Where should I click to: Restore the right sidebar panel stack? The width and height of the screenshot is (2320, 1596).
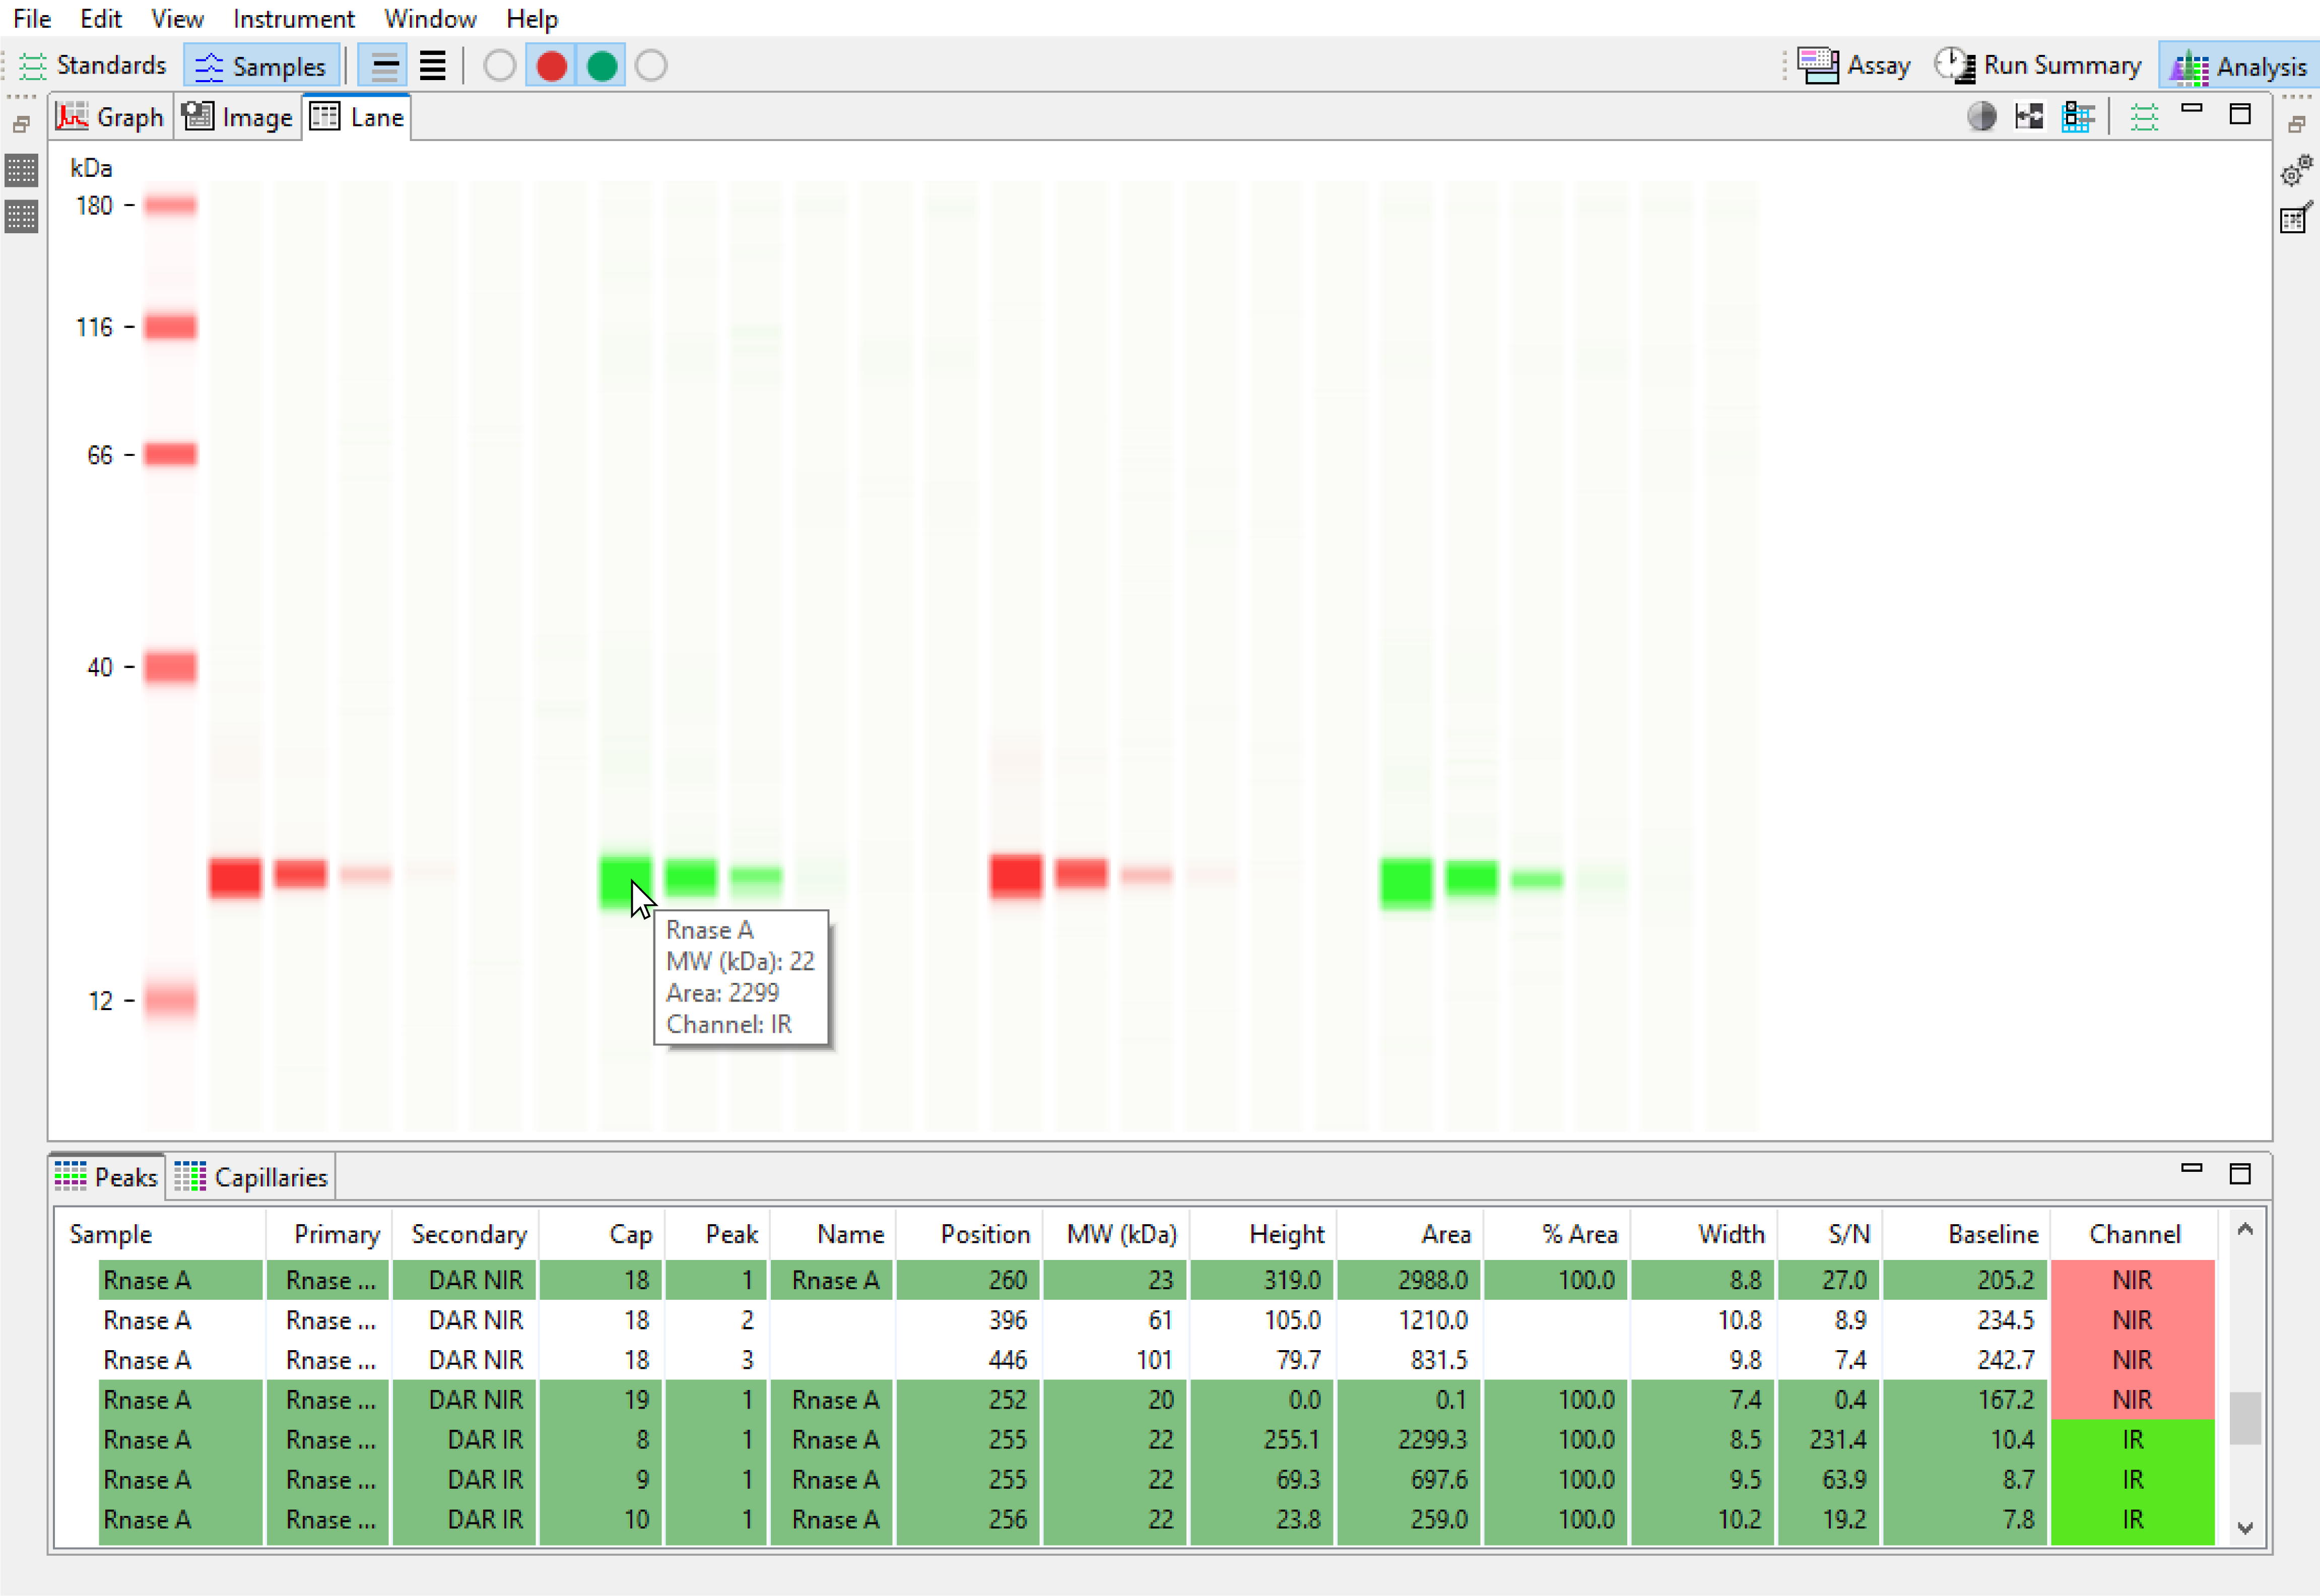coord(2297,125)
